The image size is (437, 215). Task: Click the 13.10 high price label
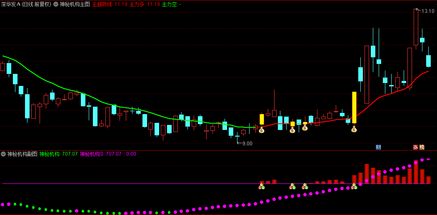coord(428,11)
